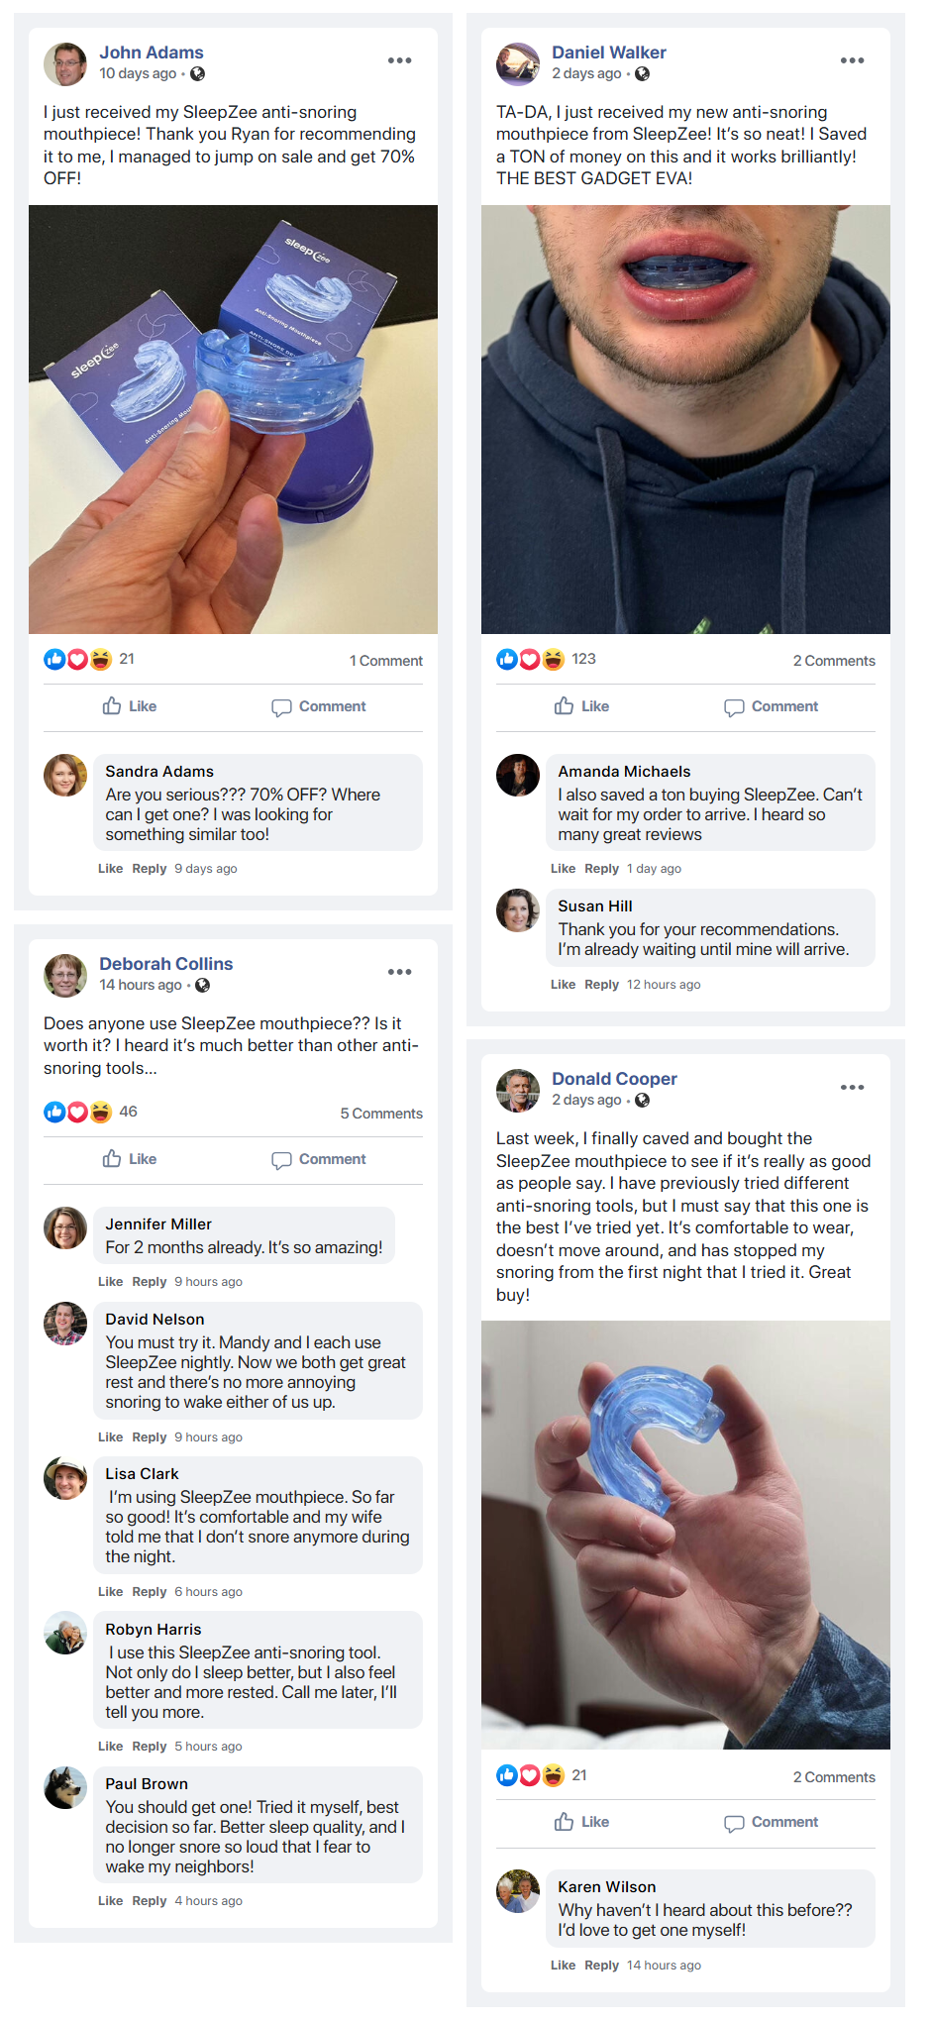Click Paul Brown's husky avatar
This screenshot has height=2022, width=932.
[65, 1787]
